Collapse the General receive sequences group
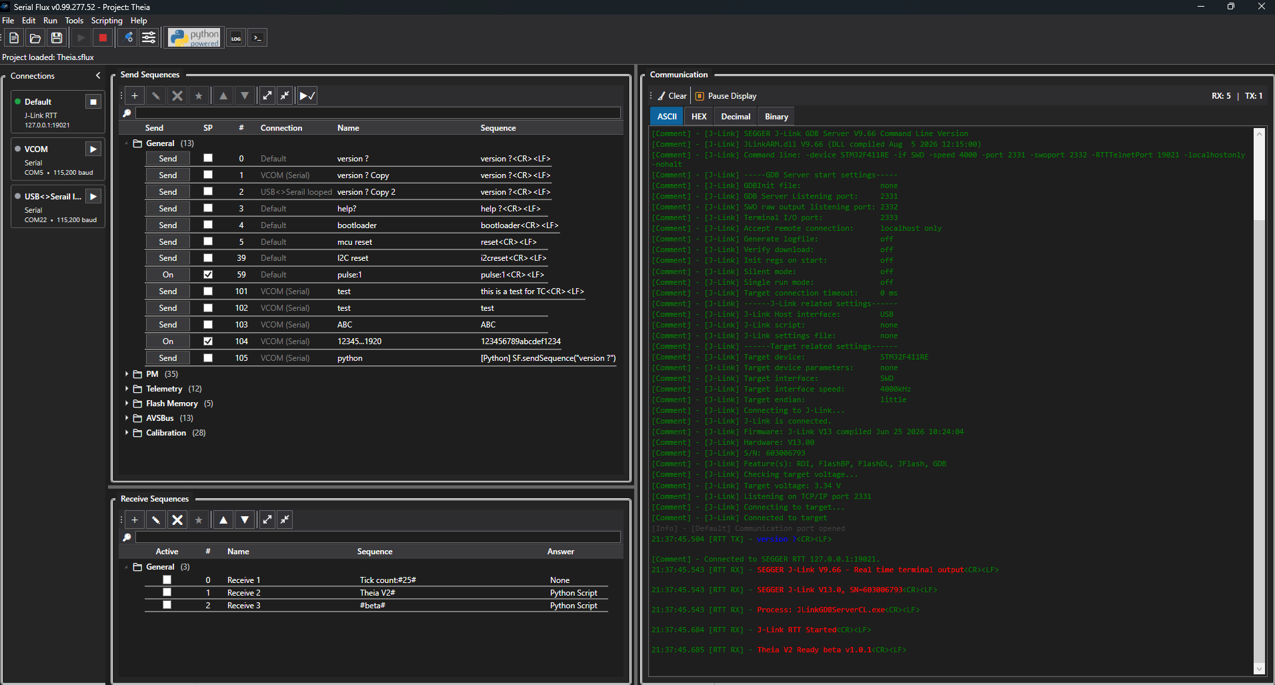This screenshot has height=685, width=1275. (127, 567)
